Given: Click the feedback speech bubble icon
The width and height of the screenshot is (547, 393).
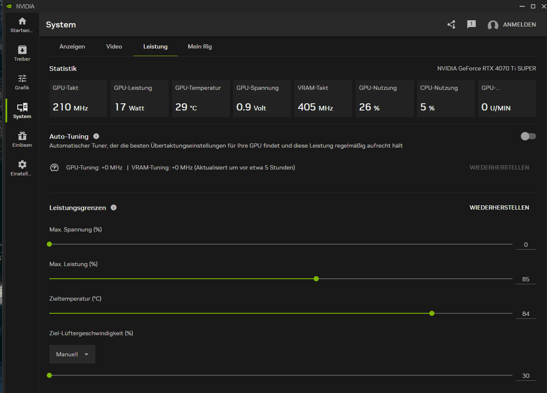Looking at the screenshot, I should pyautogui.click(x=472, y=24).
